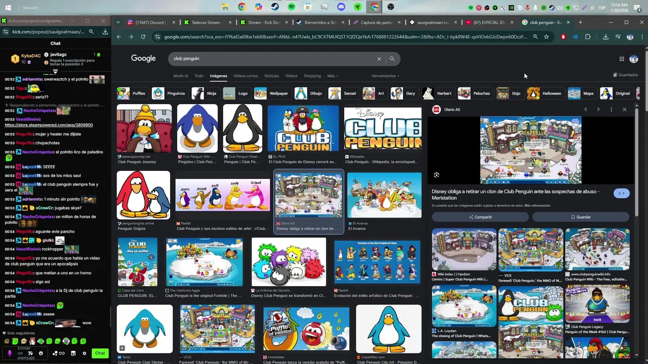Open Discord from the taskbar
The width and height of the screenshot is (648, 364).
coord(341,7)
